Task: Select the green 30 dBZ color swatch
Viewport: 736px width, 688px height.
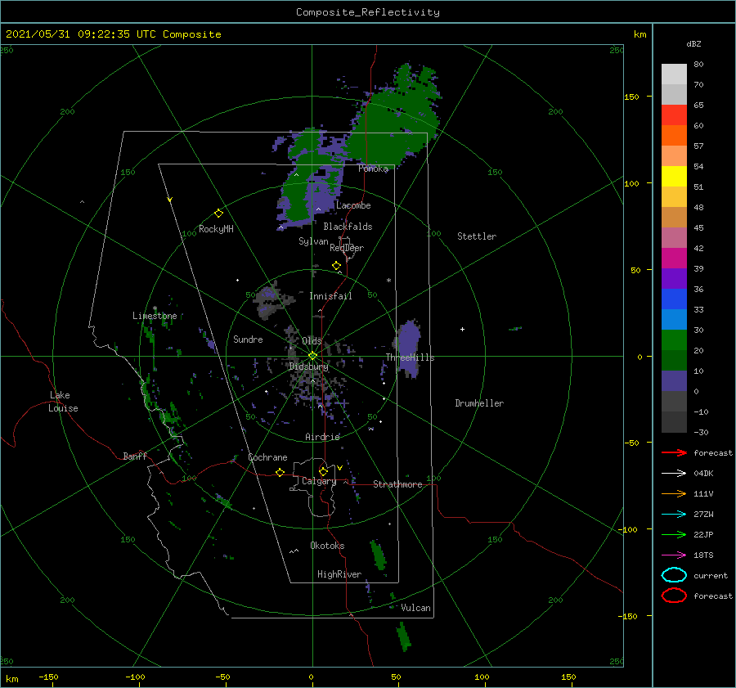Action: (674, 340)
